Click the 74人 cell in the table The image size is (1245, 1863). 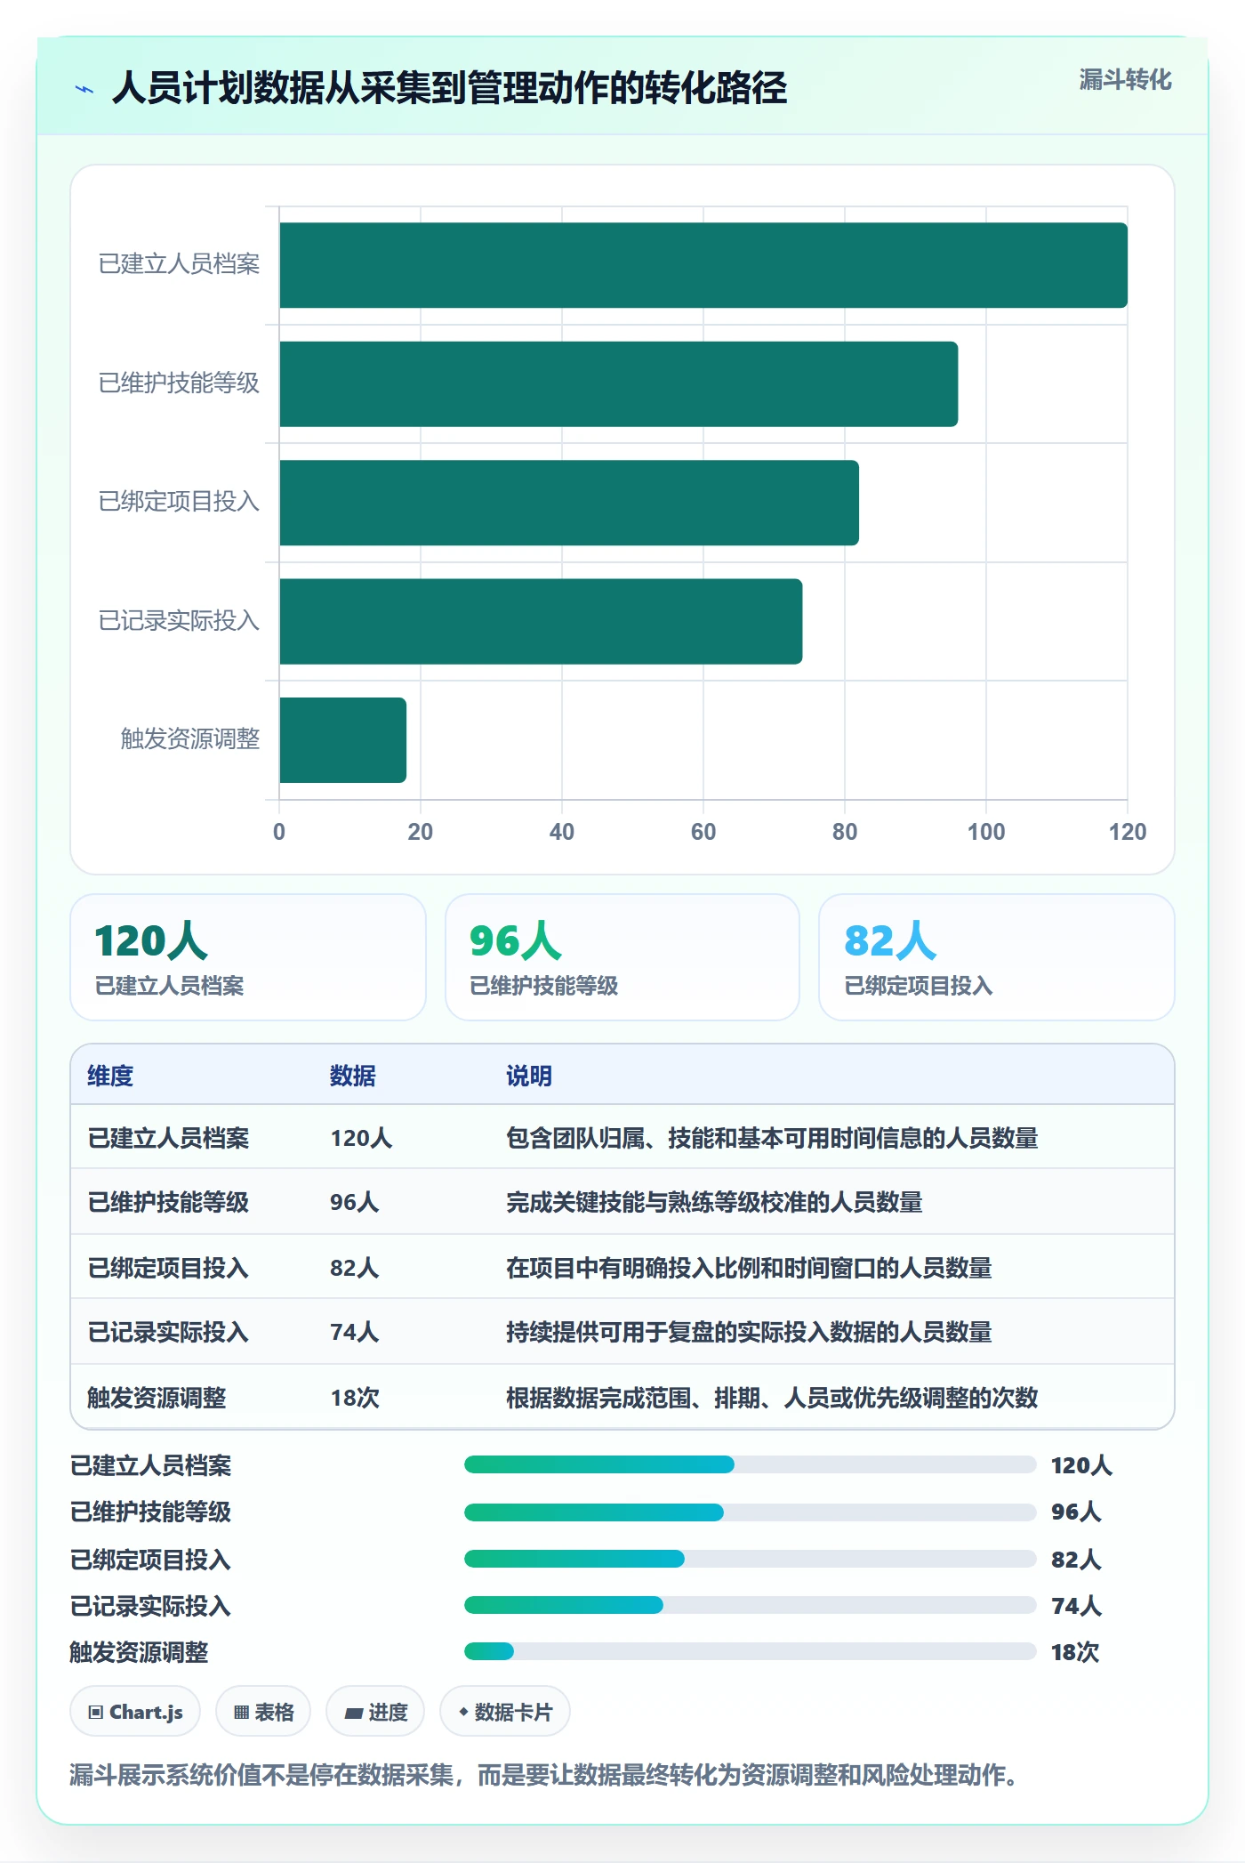tap(355, 1332)
